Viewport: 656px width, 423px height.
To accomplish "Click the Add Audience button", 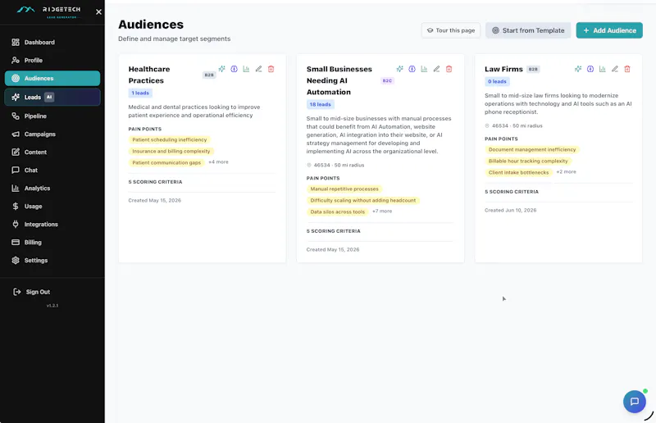I will [609, 30].
